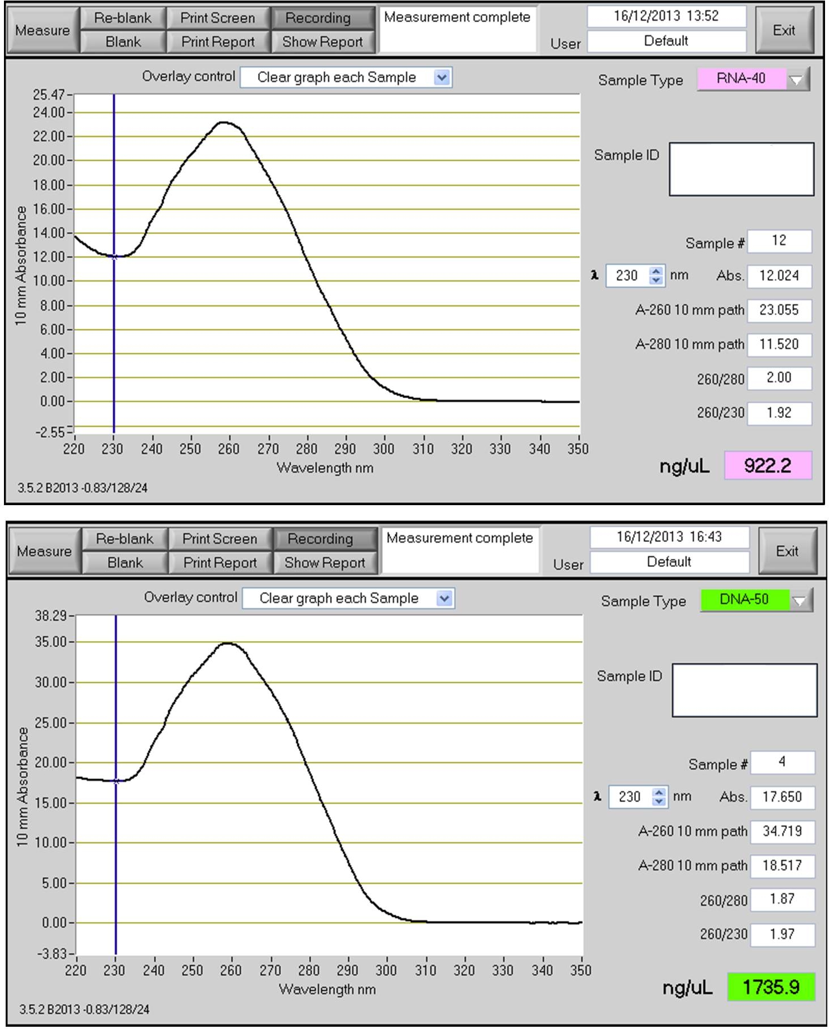Click the green 1735.9 concentration box
The height and width of the screenshot is (1029, 829).
point(771,987)
